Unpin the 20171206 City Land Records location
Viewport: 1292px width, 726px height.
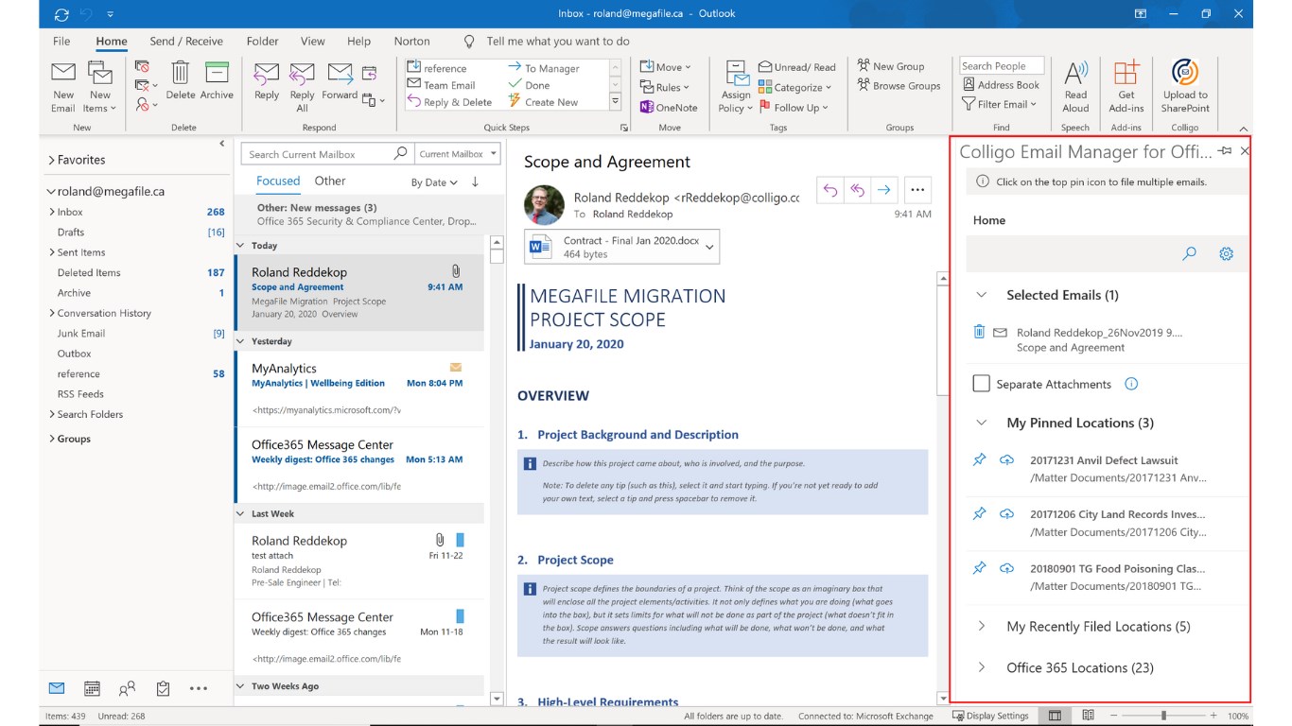[980, 514]
